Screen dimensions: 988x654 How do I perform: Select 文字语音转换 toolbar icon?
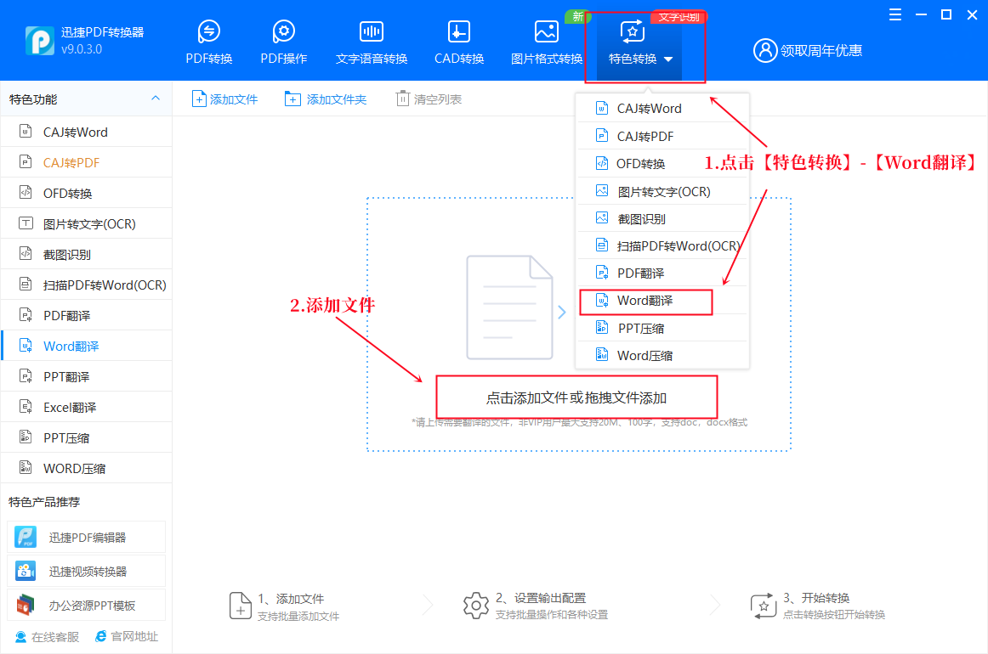point(371,42)
